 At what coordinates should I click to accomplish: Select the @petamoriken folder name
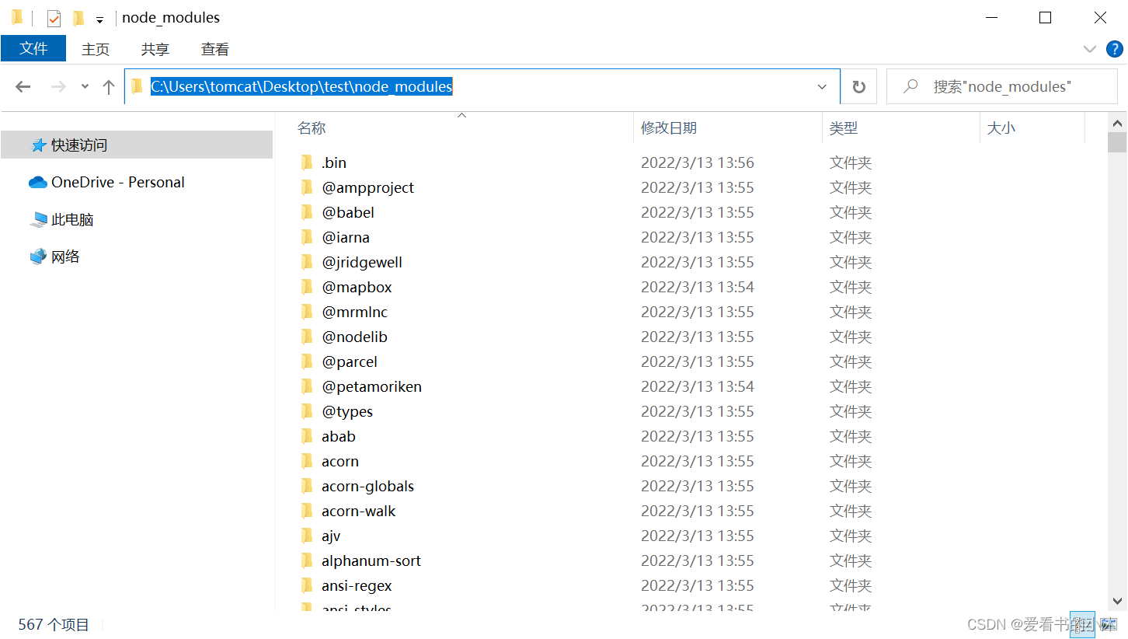click(371, 386)
